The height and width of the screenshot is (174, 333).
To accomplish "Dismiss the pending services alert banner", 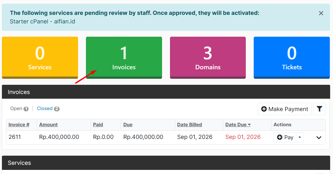I will pos(321,13).
